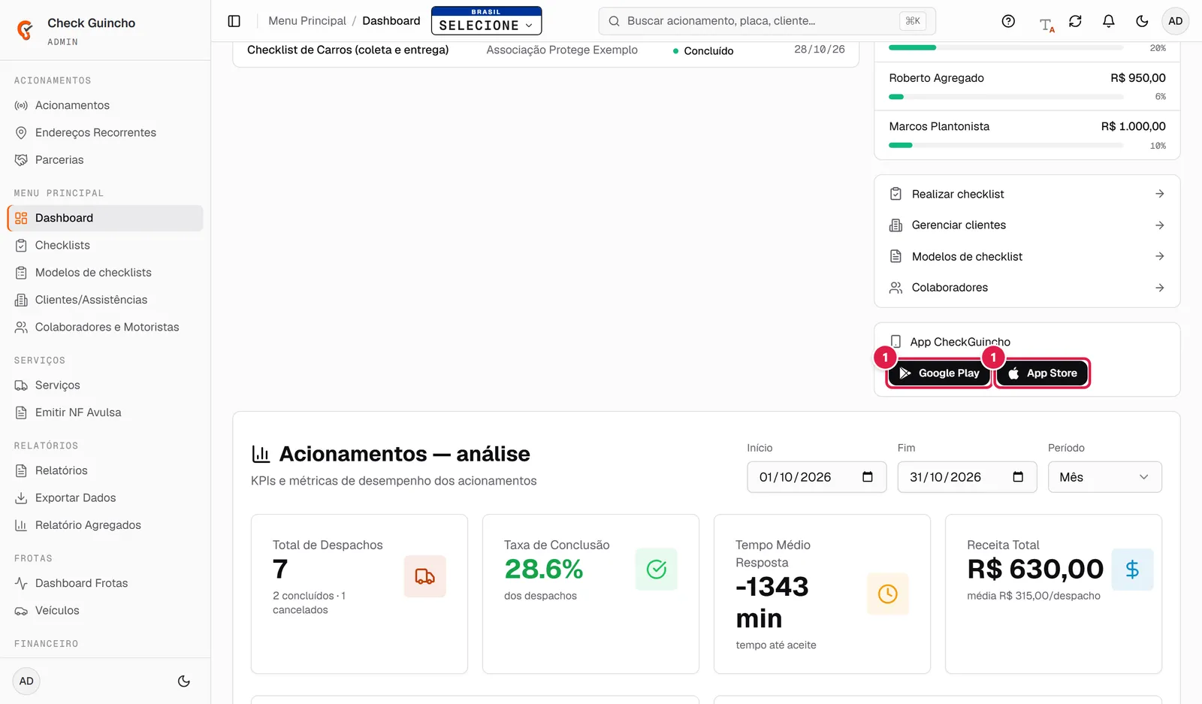Select Dashboard in Menu Principal
The image size is (1202, 704).
105,218
